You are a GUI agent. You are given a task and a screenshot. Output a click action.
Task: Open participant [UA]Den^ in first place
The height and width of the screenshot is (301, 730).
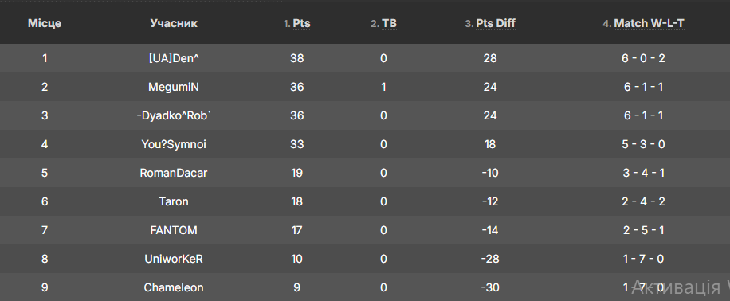pyautogui.click(x=174, y=58)
